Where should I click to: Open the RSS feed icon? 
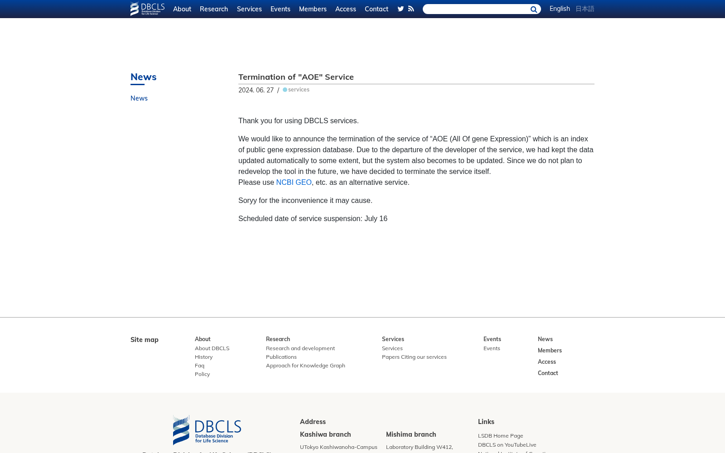click(411, 9)
